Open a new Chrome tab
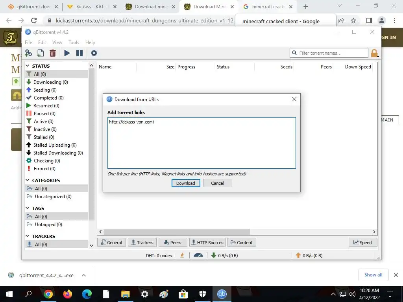This screenshot has height=302, width=403. (305, 7)
